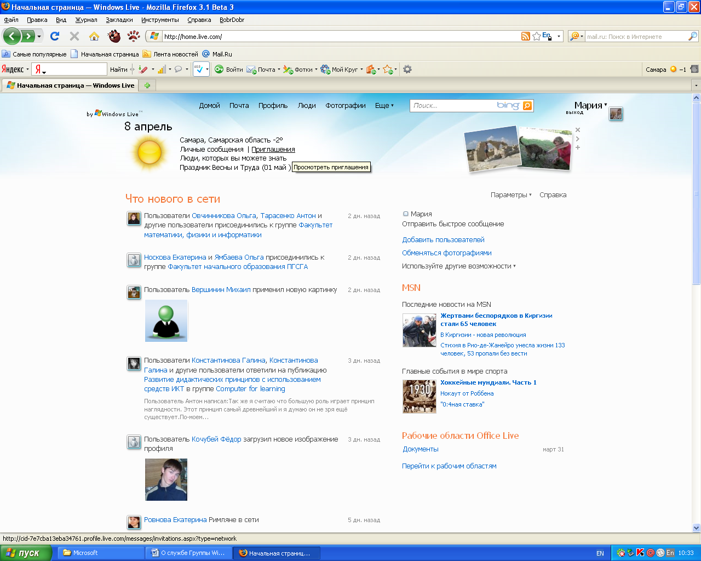The height and width of the screenshot is (561, 701).
Task: Toggle Yandex bar spell check button
Action: 199,70
